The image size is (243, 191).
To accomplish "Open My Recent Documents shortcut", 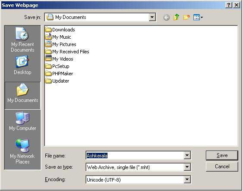I will (x=22, y=40).
